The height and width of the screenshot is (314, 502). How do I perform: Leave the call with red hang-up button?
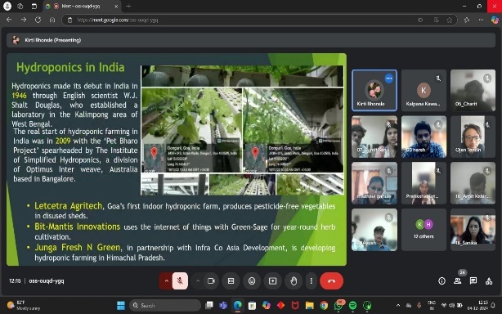click(331, 281)
